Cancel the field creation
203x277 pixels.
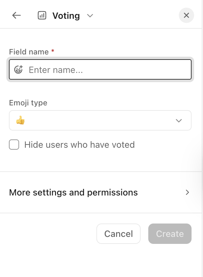[118, 233]
